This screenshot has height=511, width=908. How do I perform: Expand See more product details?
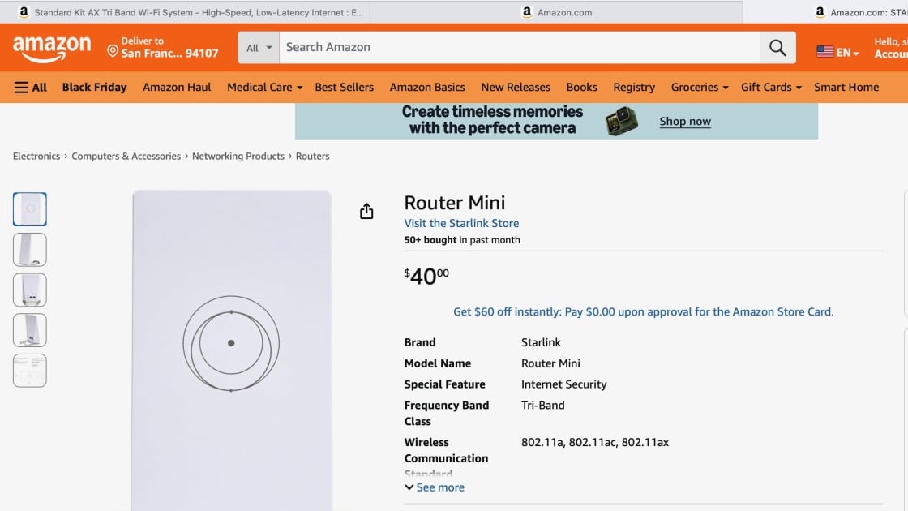(435, 487)
